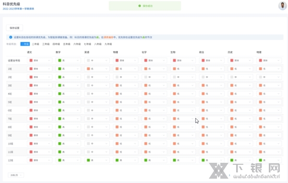Switch to the 三年级 grade tab
The width and height of the screenshot is (288, 183).
(x=46, y=44)
